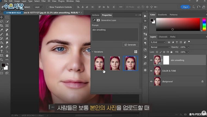
Task: Hide the skin smoothing layer
Action: pyautogui.click(x=151, y=60)
